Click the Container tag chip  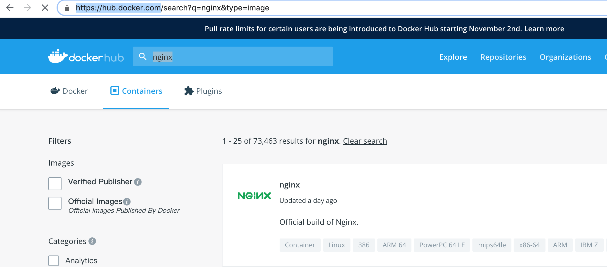click(300, 245)
